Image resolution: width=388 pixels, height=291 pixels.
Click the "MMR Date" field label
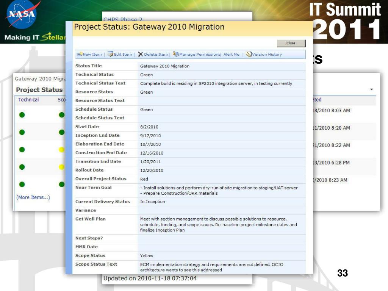coord(87,247)
